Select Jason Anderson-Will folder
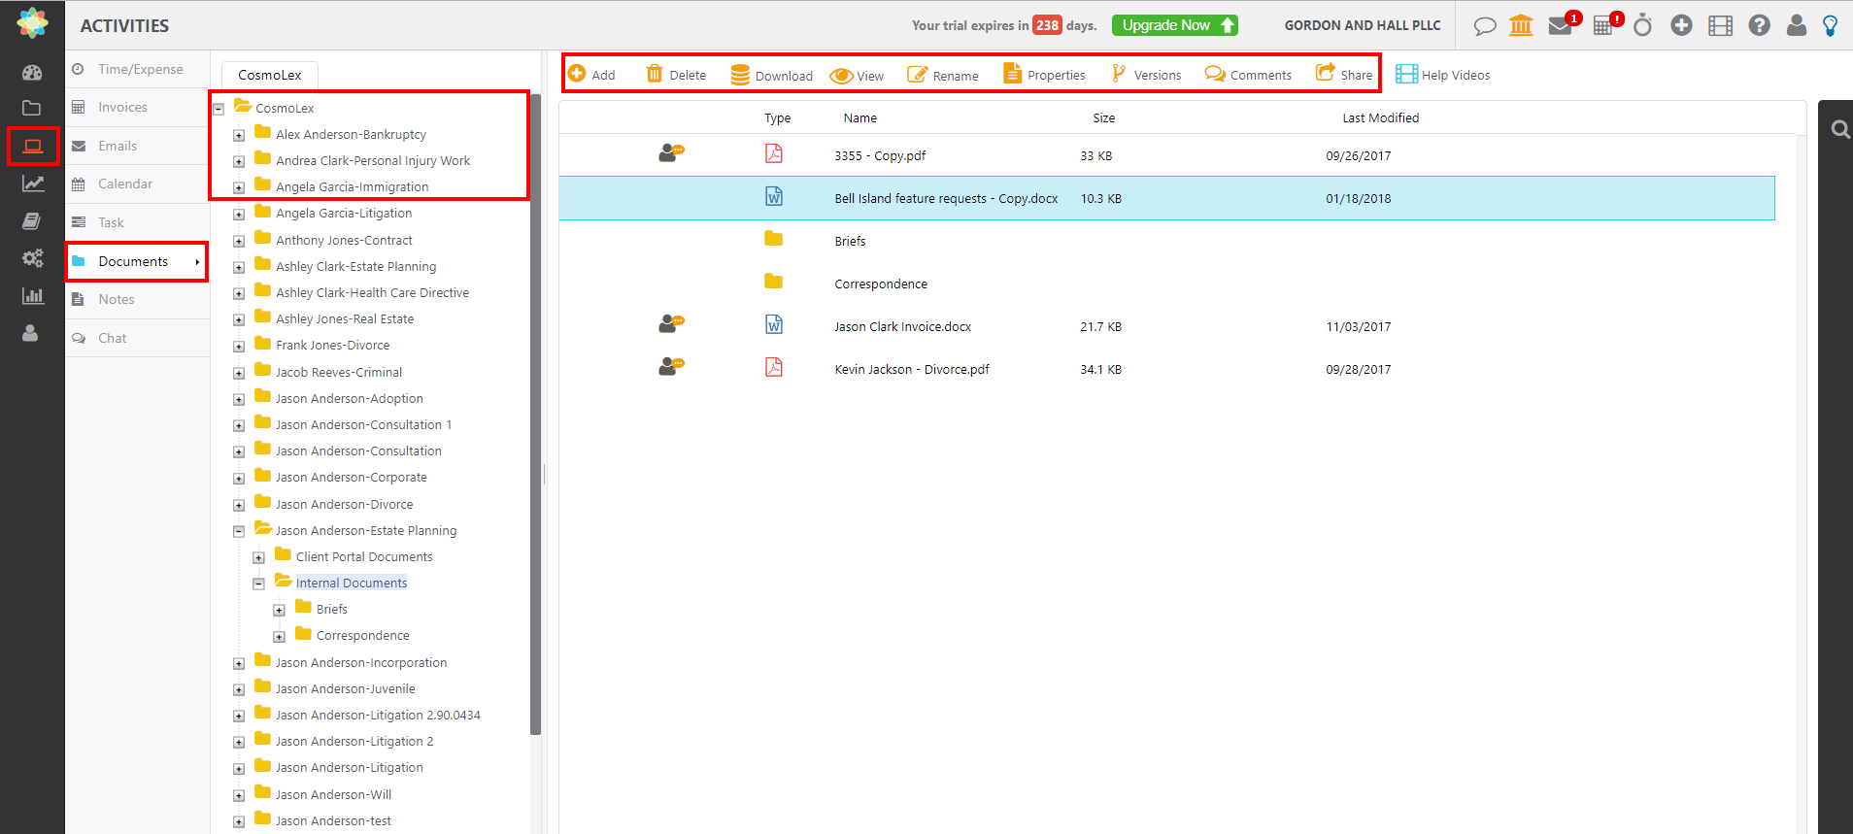1853x834 pixels. tap(333, 794)
